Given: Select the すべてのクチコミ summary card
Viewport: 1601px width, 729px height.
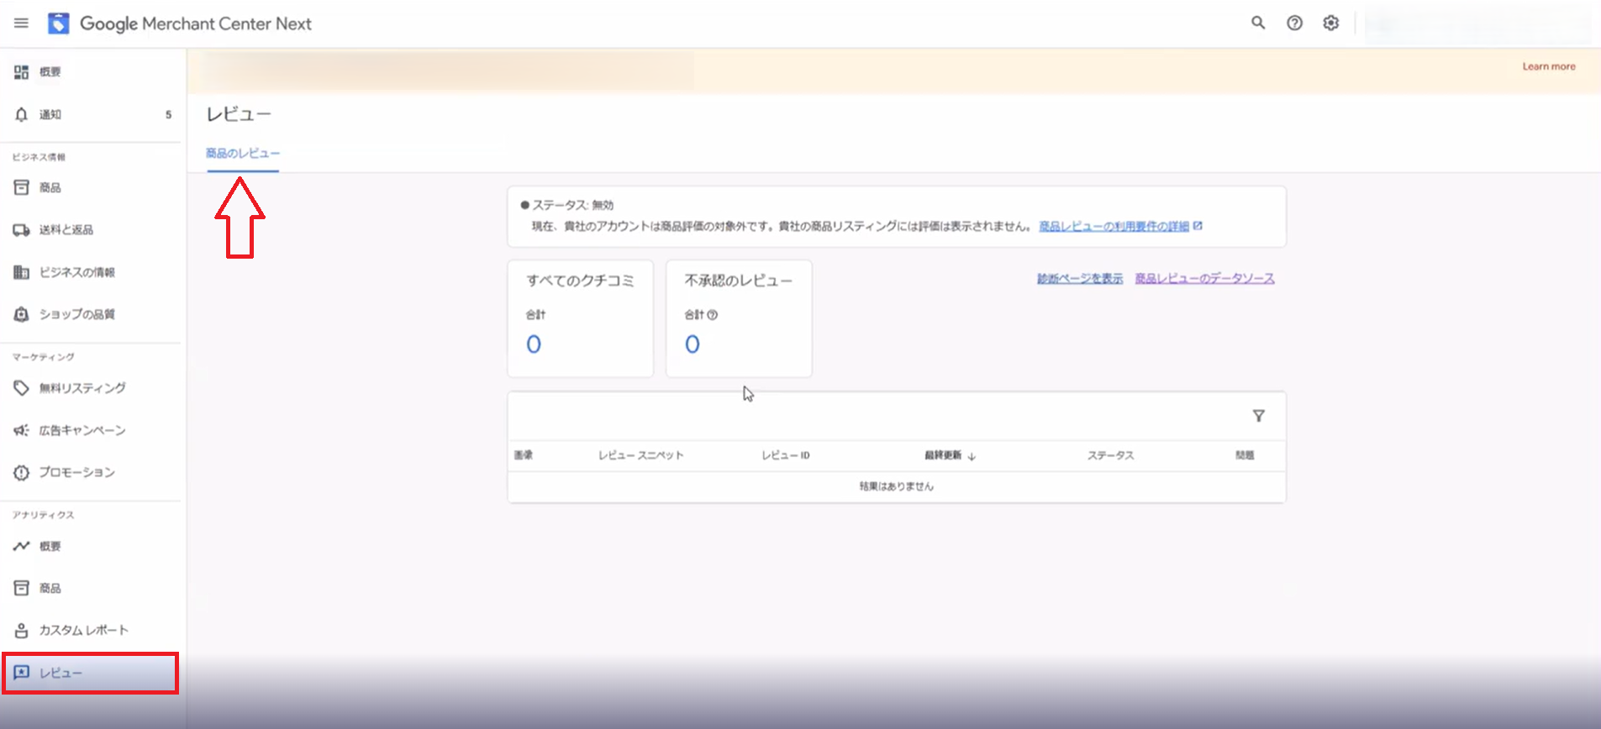Looking at the screenshot, I should tap(580, 318).
